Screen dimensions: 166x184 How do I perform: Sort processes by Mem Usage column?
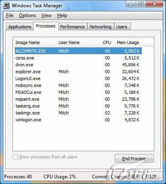[x=128, y=43]
